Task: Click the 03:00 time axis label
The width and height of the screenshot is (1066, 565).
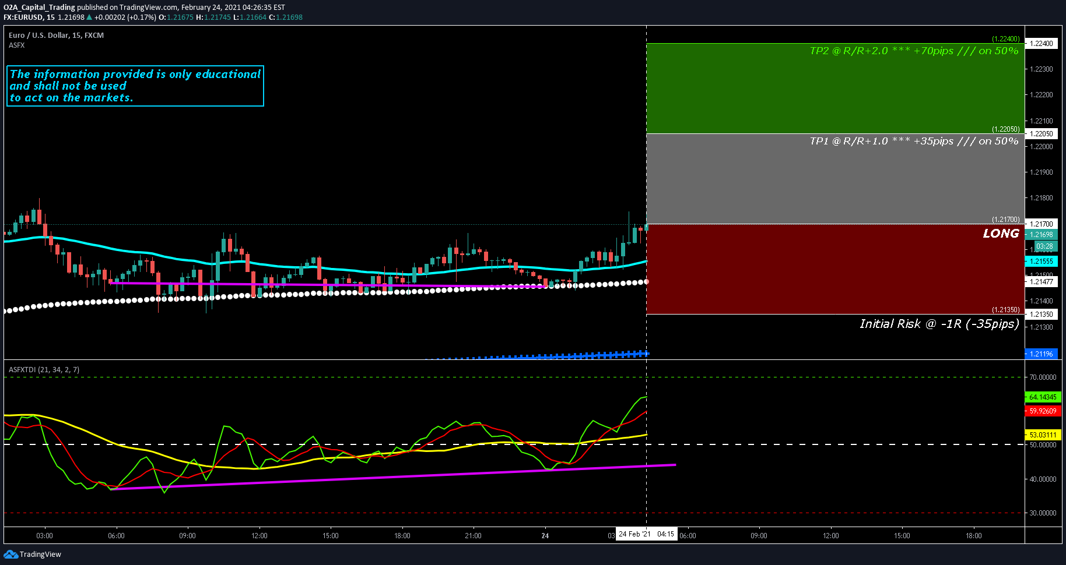Action: (x=44, y=536)
